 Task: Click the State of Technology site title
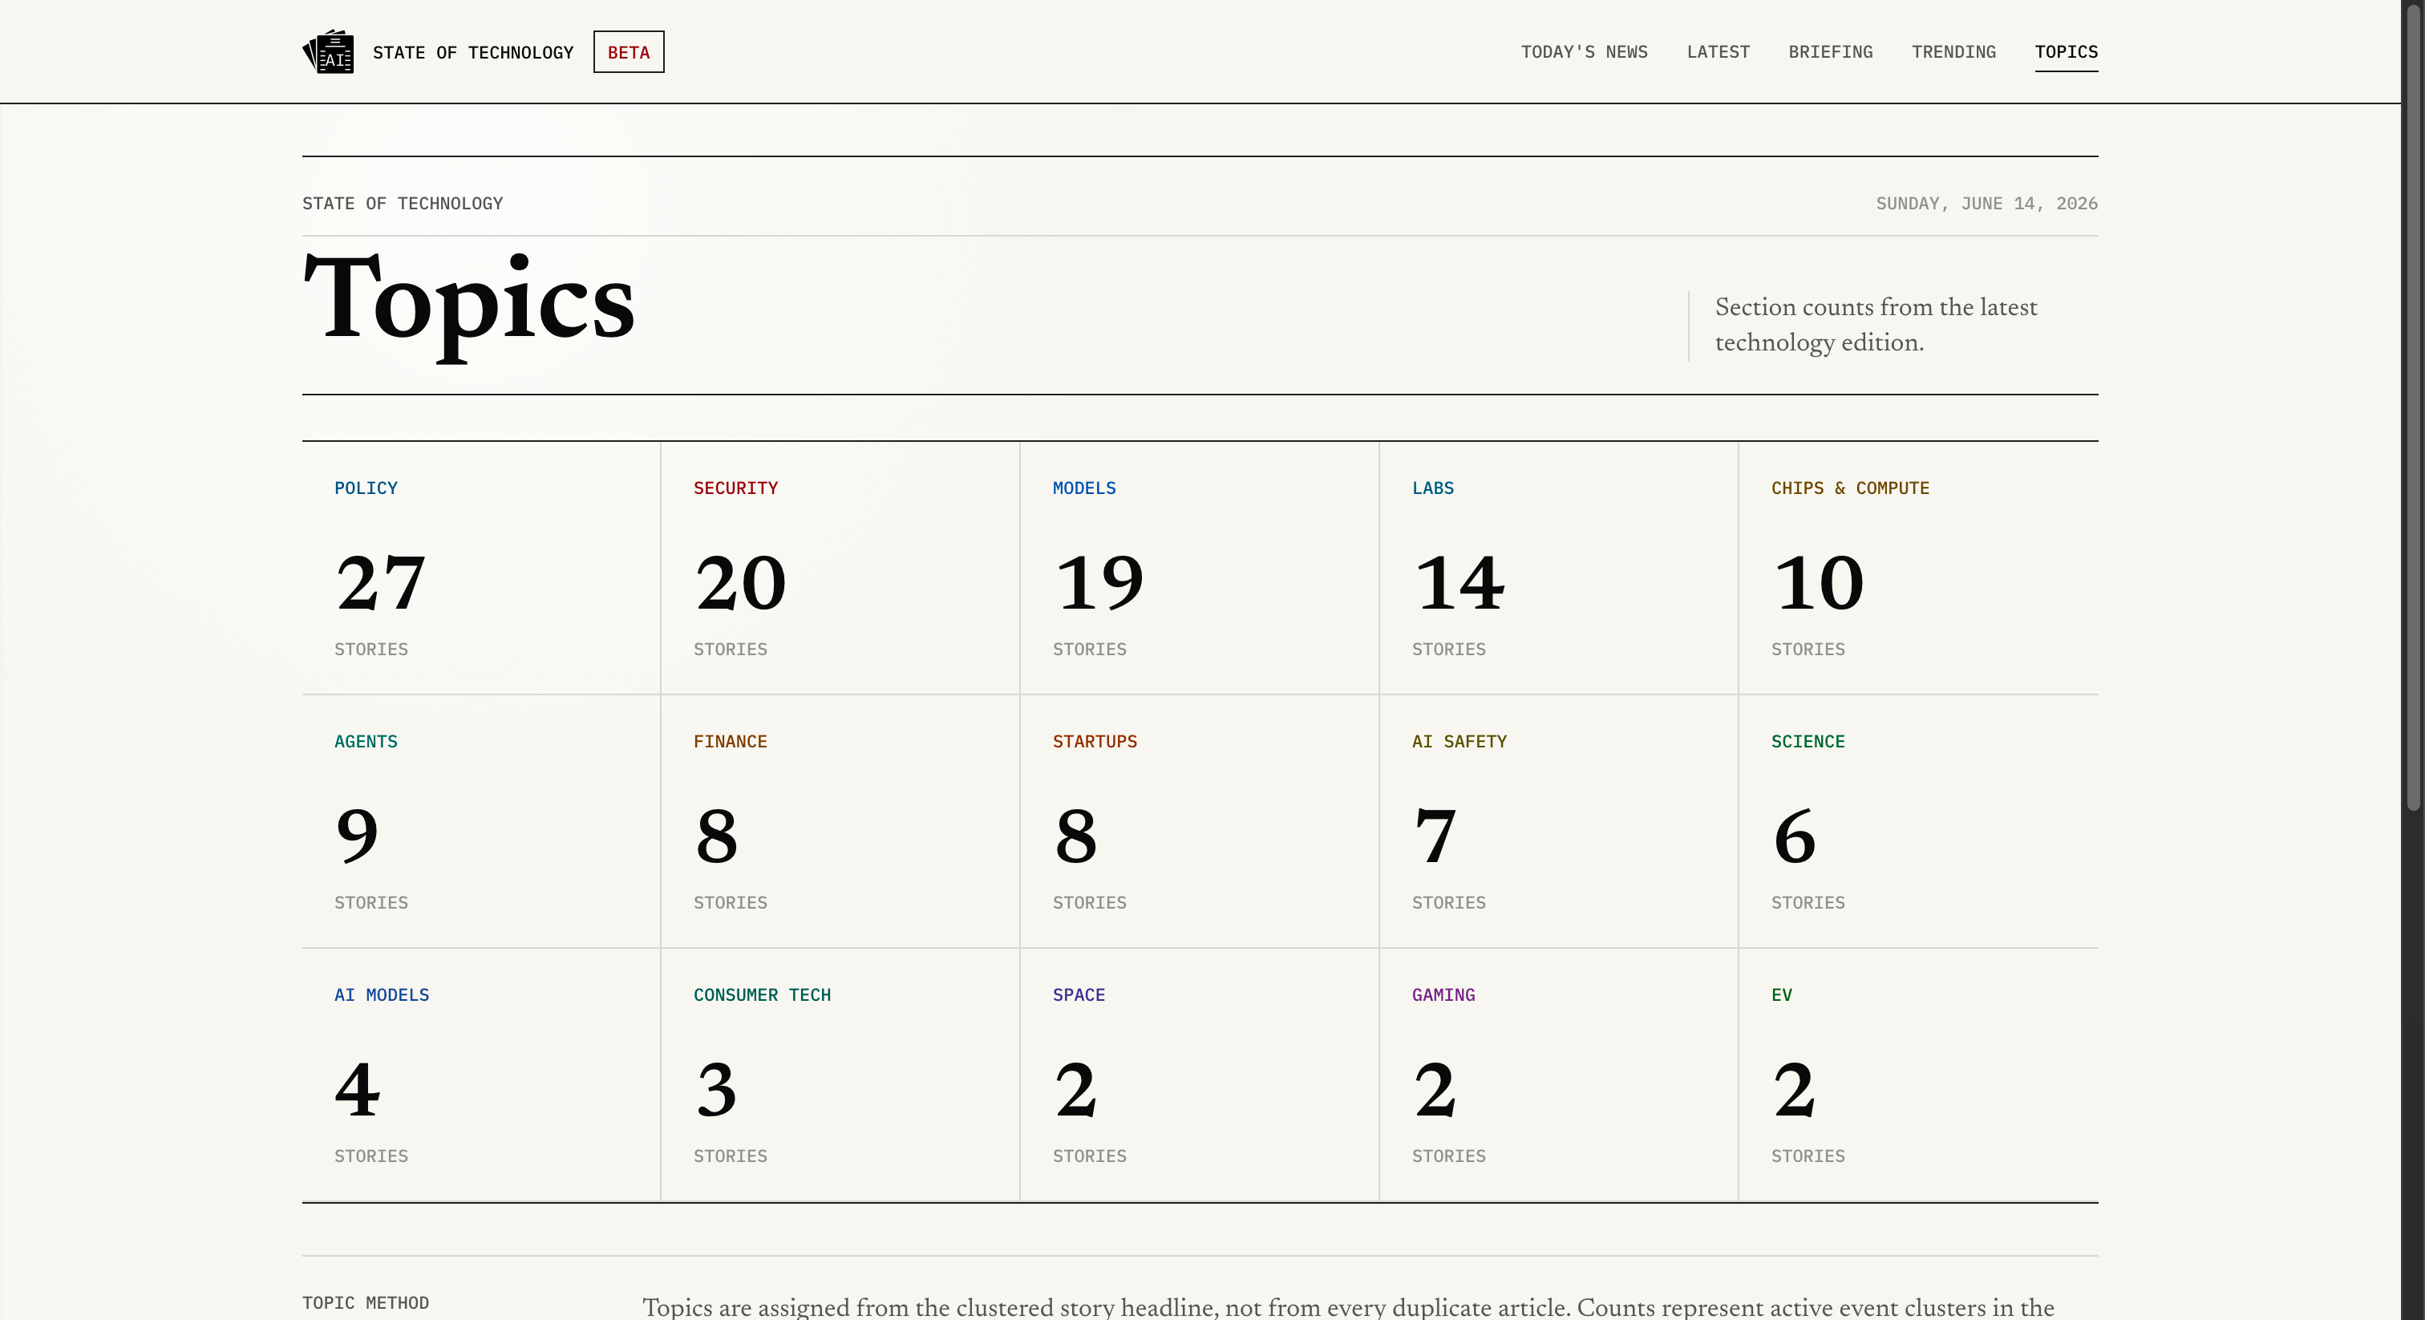pyautogui.click(x=472, y=53)
